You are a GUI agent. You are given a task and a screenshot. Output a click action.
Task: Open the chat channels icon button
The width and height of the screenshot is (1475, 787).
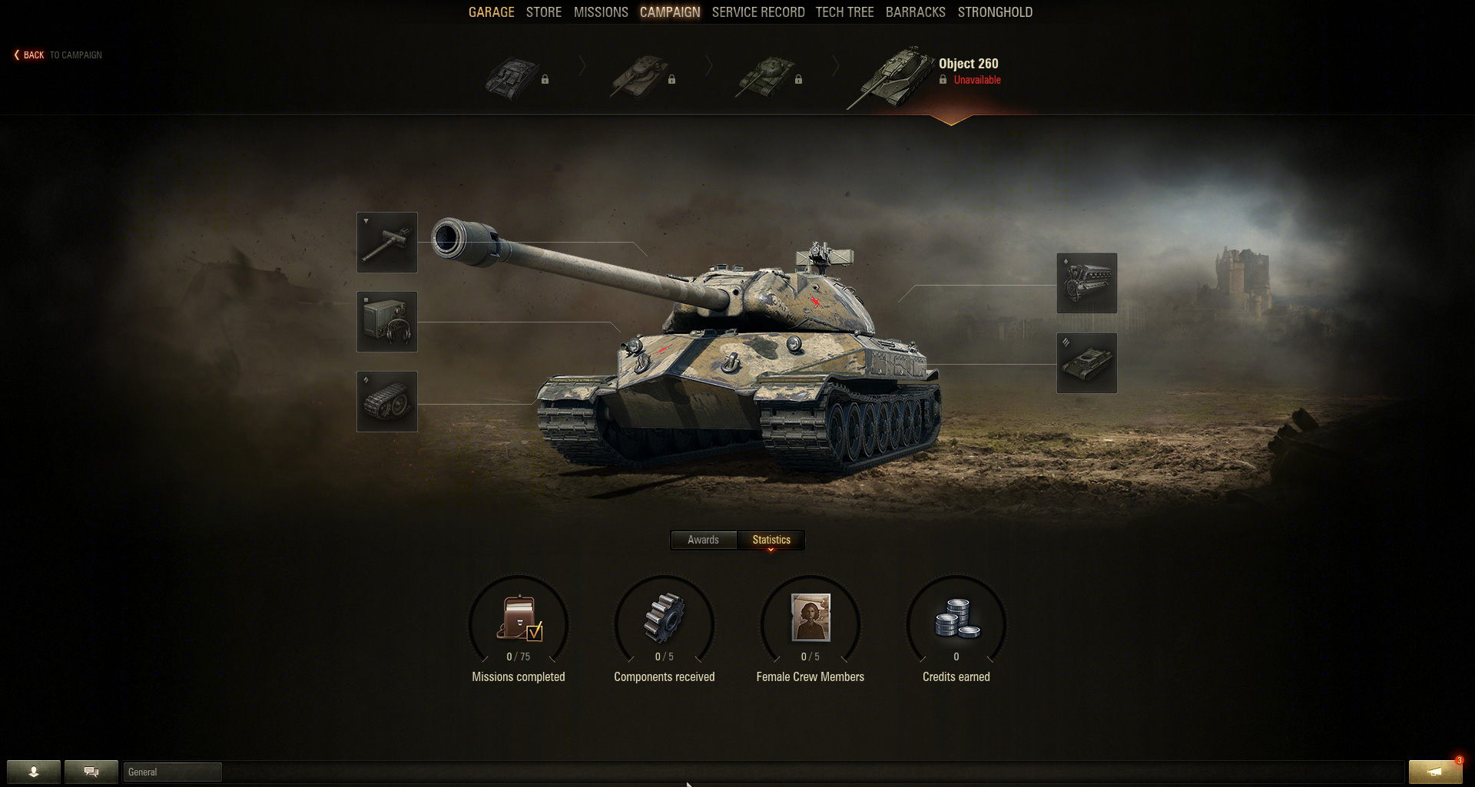(91, 772)
